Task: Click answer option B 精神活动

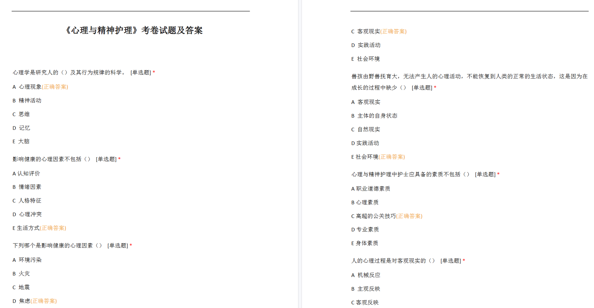Action: point(30,101)
